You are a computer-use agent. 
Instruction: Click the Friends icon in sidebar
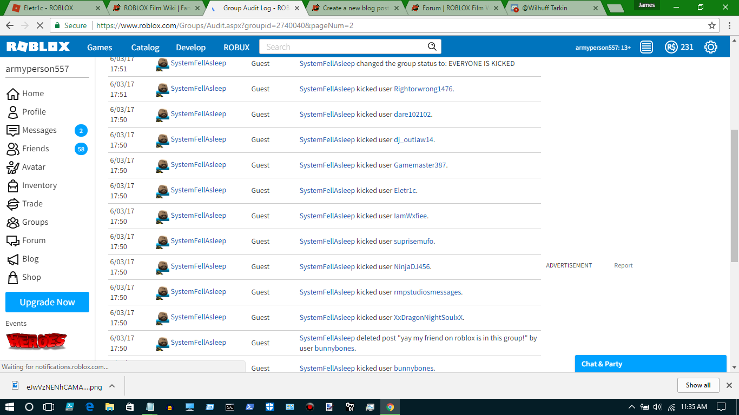click(x=12, y=149)
